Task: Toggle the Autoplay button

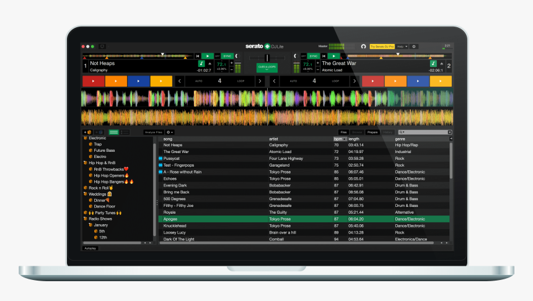Action: (90, 248)
